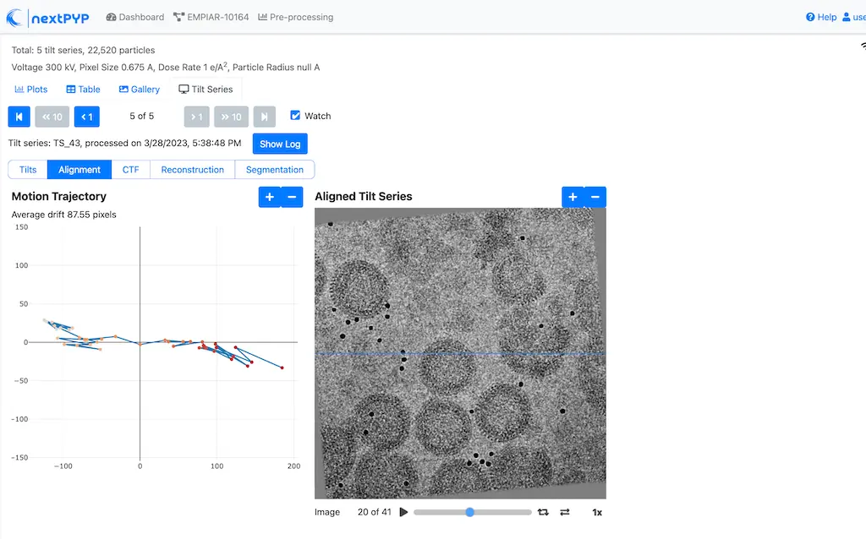Select the CTF sub-tab
This screenshot has width=866, height=539.
[x=130, y=170]
